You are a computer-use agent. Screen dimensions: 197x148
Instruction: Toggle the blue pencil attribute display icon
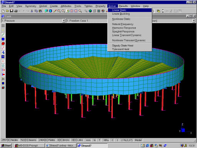[x=3, y=52]
